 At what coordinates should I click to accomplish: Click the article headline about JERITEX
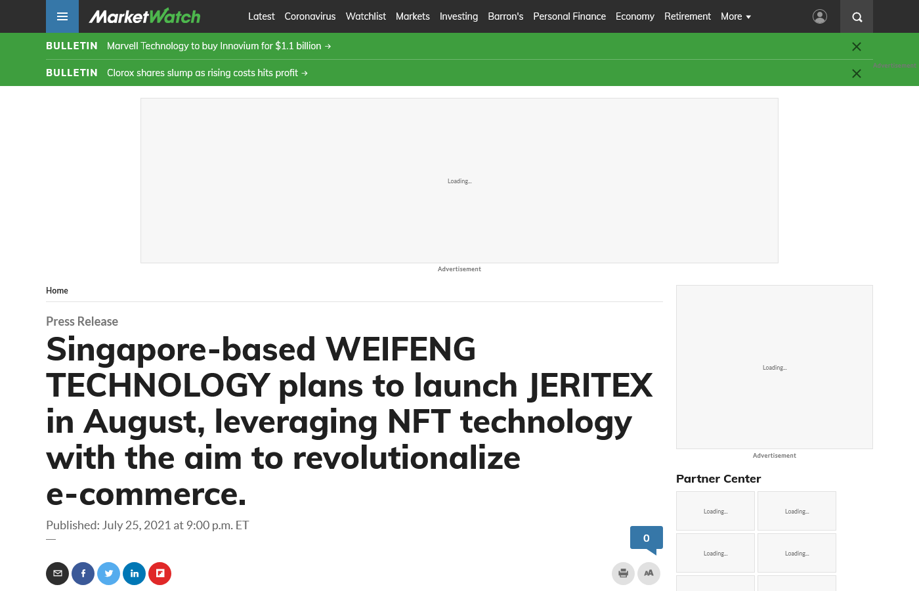pyautogui.click(x=349, y=422)
